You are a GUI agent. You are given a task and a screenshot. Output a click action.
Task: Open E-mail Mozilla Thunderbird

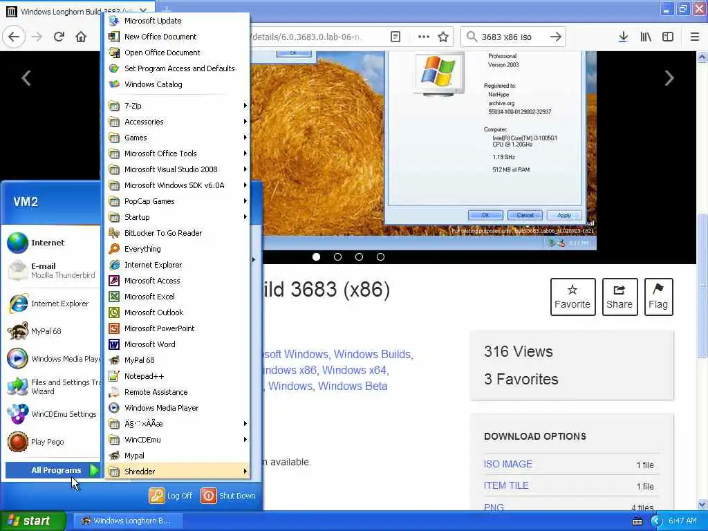(53, 270)
